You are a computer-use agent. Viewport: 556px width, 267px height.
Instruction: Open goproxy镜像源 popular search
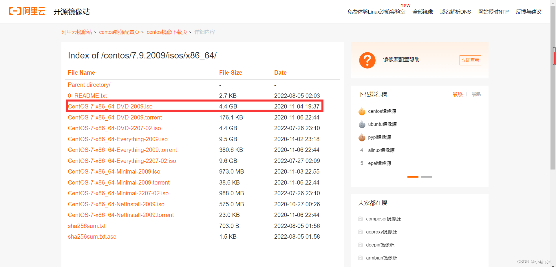(x=381, y=232)
